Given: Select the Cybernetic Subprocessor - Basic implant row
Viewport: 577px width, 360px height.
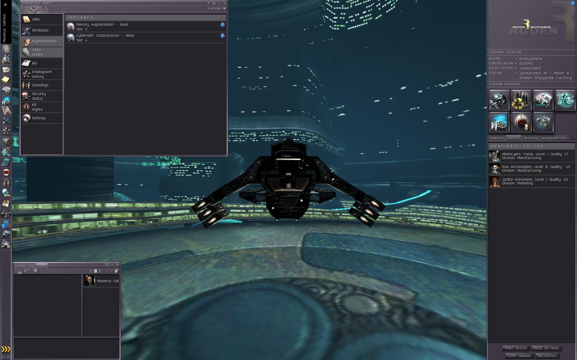Looking at the screenshot, I should pos(146,38).
